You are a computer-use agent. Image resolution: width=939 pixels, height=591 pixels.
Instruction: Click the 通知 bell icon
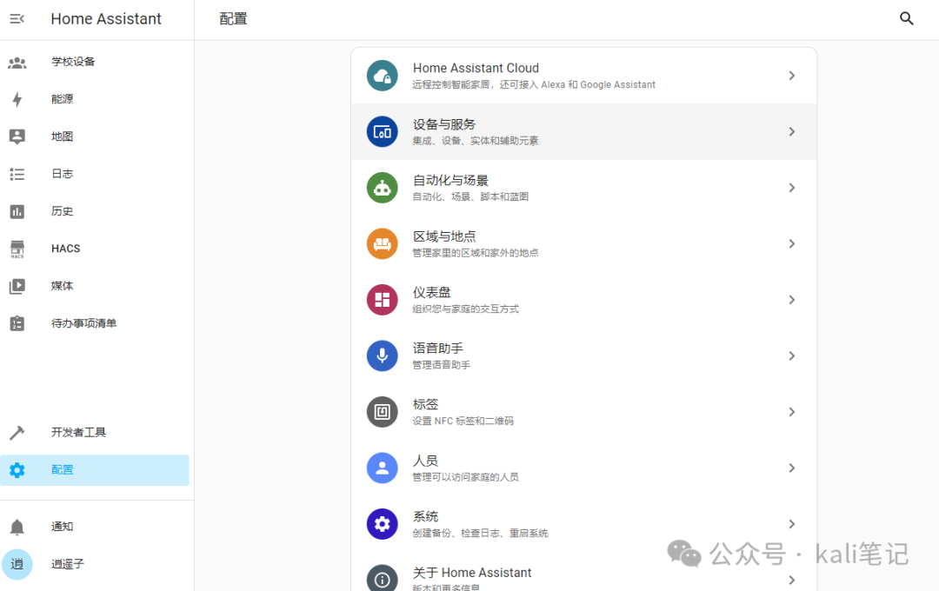pos(17,527)
